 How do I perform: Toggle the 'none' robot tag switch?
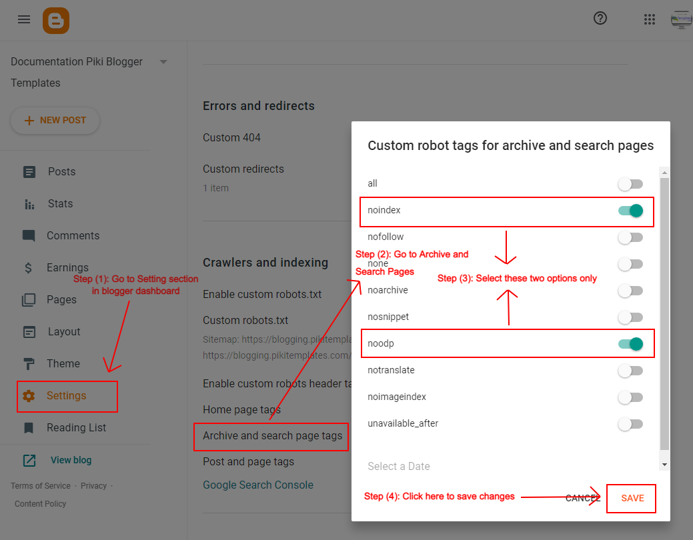point(630,264)
